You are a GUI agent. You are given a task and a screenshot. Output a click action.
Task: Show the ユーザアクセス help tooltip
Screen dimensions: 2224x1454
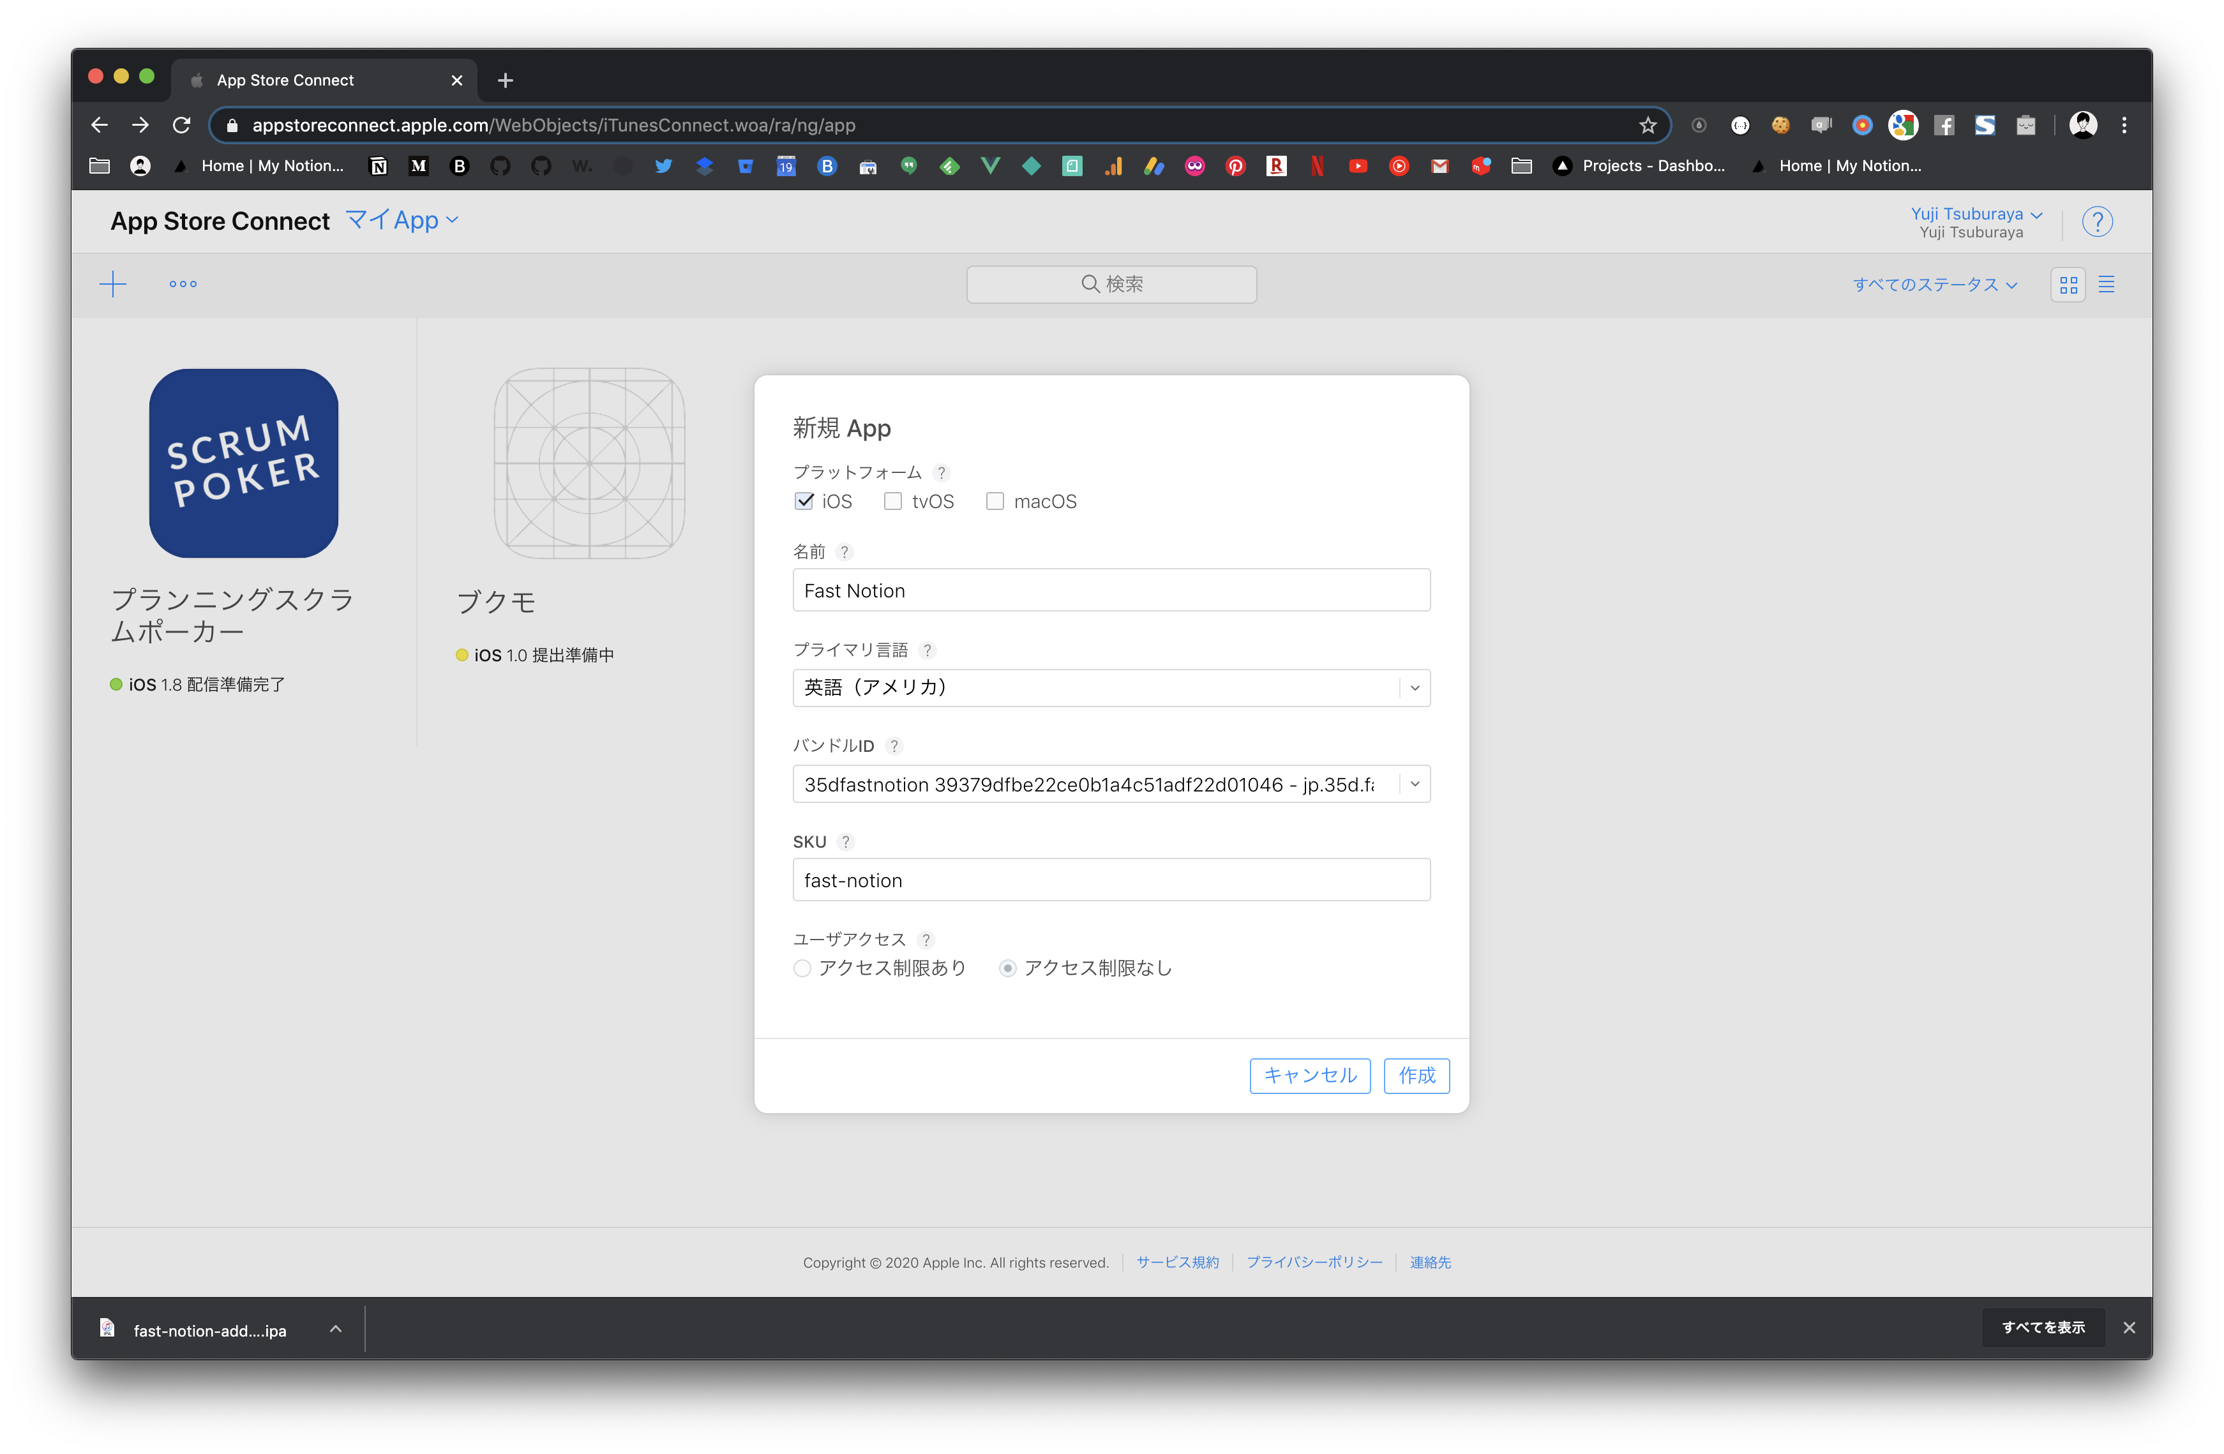(x=926, y=939)
